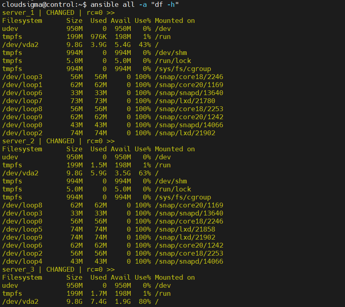Click '/snap/snapd/13640' under server_1
Image resolution: width=345 pixels, height=307 pixels.
click(189, 93)
